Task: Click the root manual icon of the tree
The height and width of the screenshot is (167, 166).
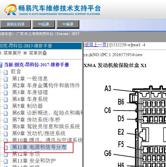Action: (1, 65)
